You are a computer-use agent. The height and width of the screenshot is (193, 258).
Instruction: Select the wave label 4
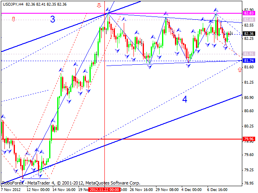(x=184, y=99)
